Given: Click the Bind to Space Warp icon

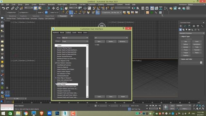Looking at the screenshot, I should (x=21, y=8).
